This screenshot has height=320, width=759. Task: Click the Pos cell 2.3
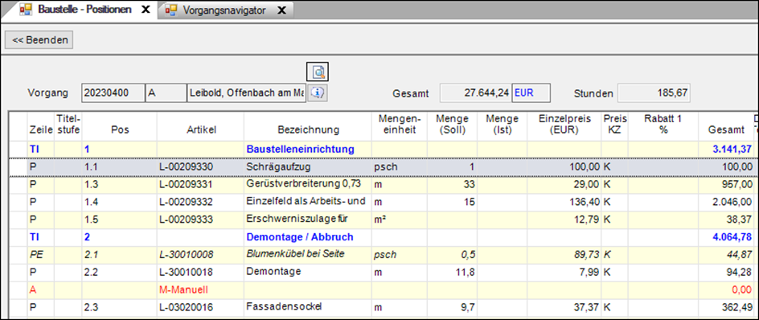tap(119, 307)
